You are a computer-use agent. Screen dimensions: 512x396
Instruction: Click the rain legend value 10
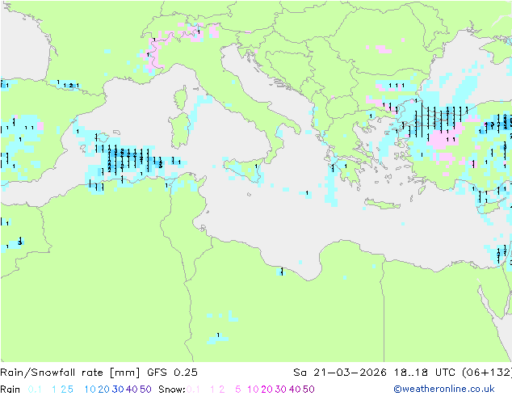coord(90,390)
